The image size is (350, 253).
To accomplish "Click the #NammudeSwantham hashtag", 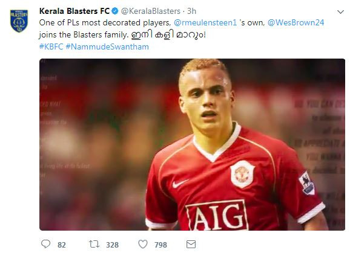I will [x=107, y=46].
